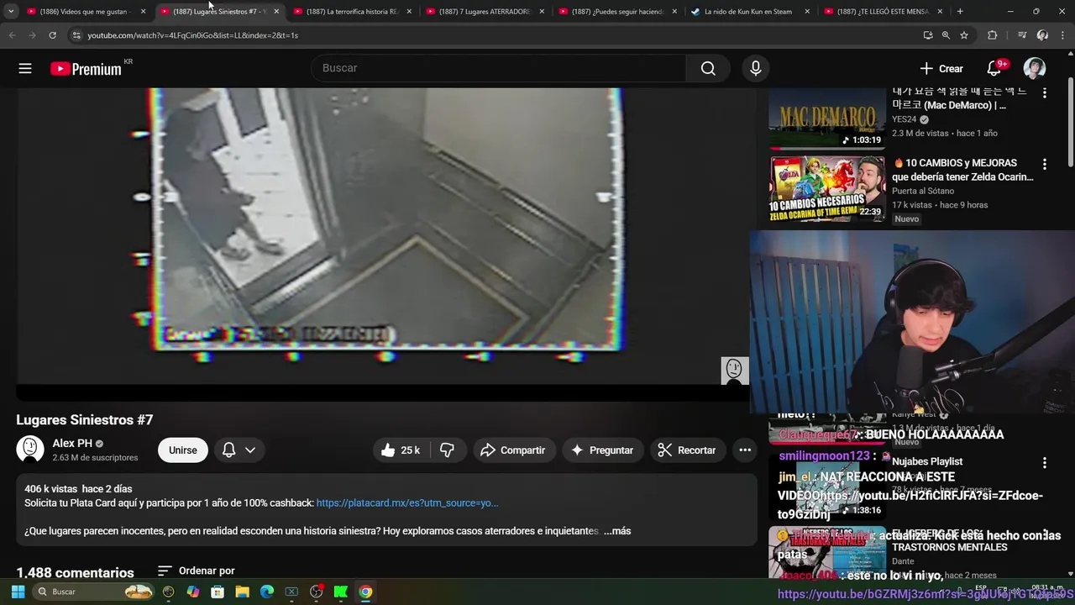
Task: Click the Chrome address bar URL
Action: [193, 35]
